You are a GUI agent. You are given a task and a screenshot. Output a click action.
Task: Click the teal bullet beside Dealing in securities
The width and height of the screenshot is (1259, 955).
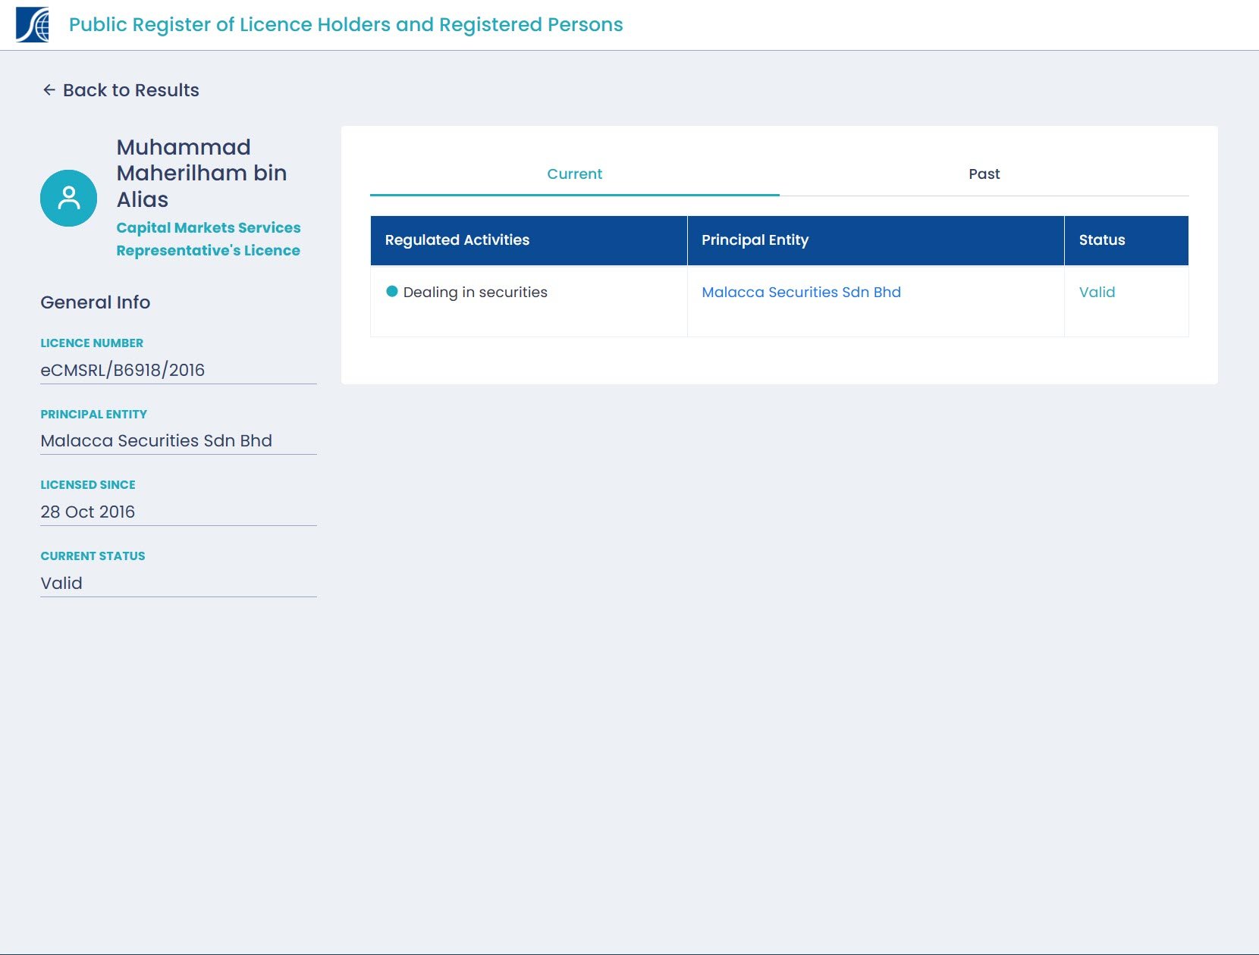pos(392,292)
